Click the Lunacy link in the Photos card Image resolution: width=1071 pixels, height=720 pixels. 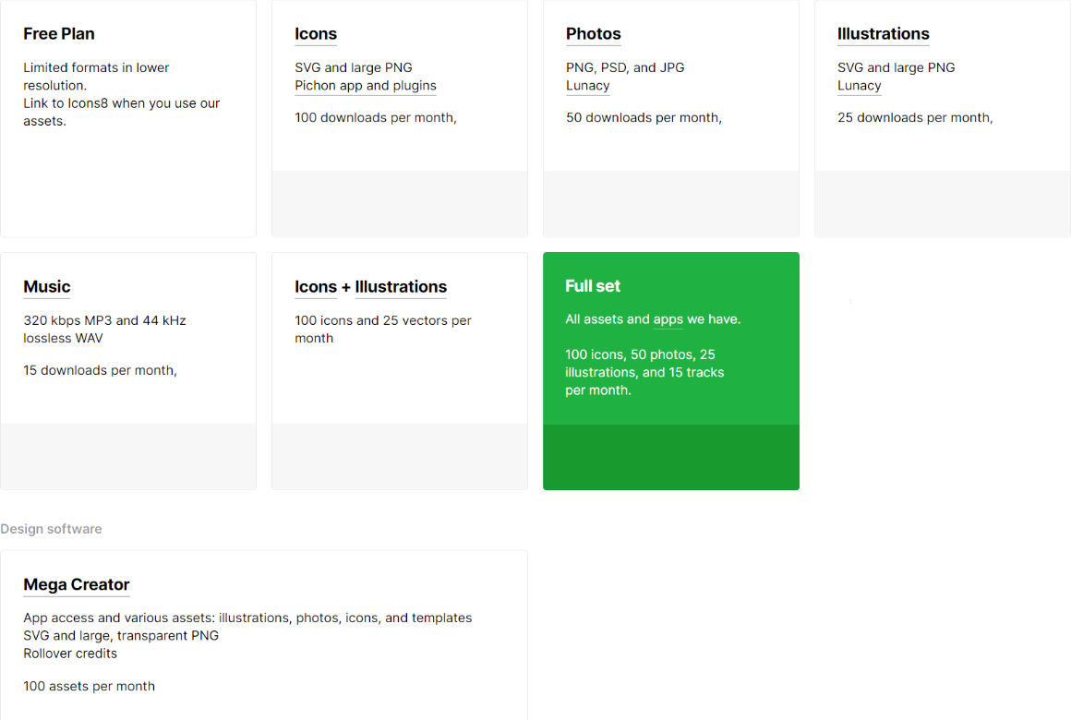(588, 86)
